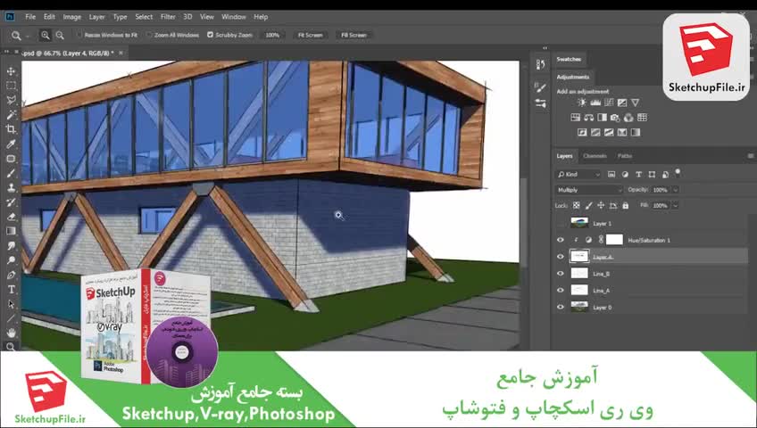Select the Crop tool

click(x=11, y=129)
